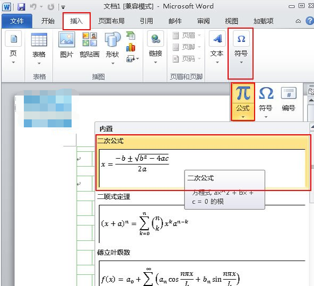This screenshot has height=286, width=314.
Task: Switch to the 引用 References tab
Action: click(x=146, y=21)
